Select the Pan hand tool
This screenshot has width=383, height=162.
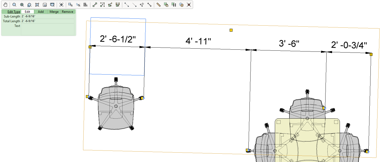tap(5, 5)
